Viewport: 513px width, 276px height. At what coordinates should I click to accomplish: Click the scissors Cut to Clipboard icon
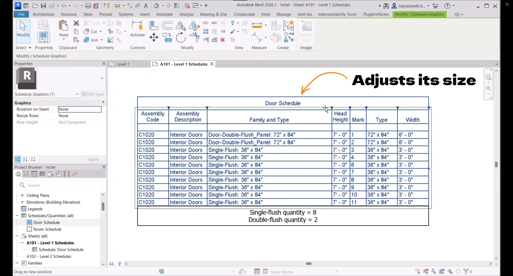point(76,23)
